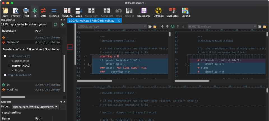Screen dimensions: 269x121
Task: Tick the left pane merge checkbox
Action: point(90,64)
